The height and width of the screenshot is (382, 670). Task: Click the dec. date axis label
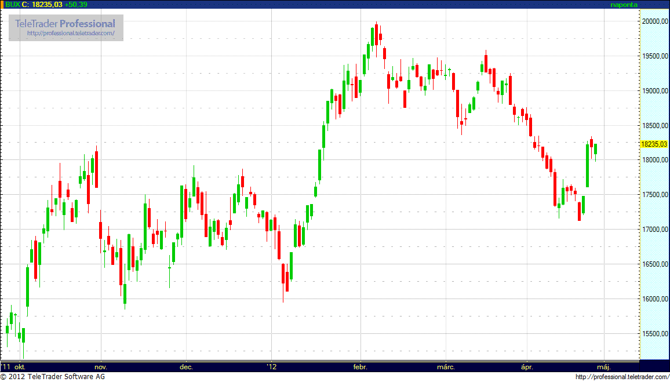coord(186,367)
